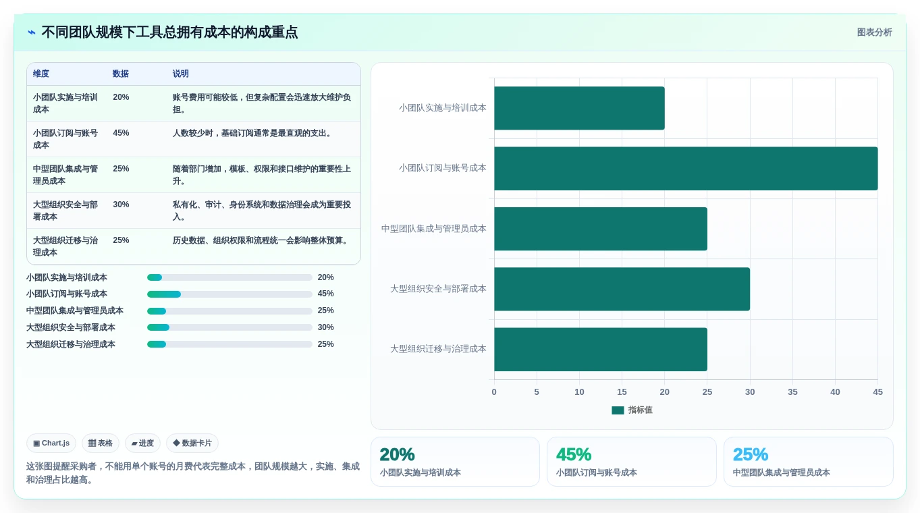
Task: Click the 大型组织迁移与治理成本 progress bar
Action: tap(229, 344)
